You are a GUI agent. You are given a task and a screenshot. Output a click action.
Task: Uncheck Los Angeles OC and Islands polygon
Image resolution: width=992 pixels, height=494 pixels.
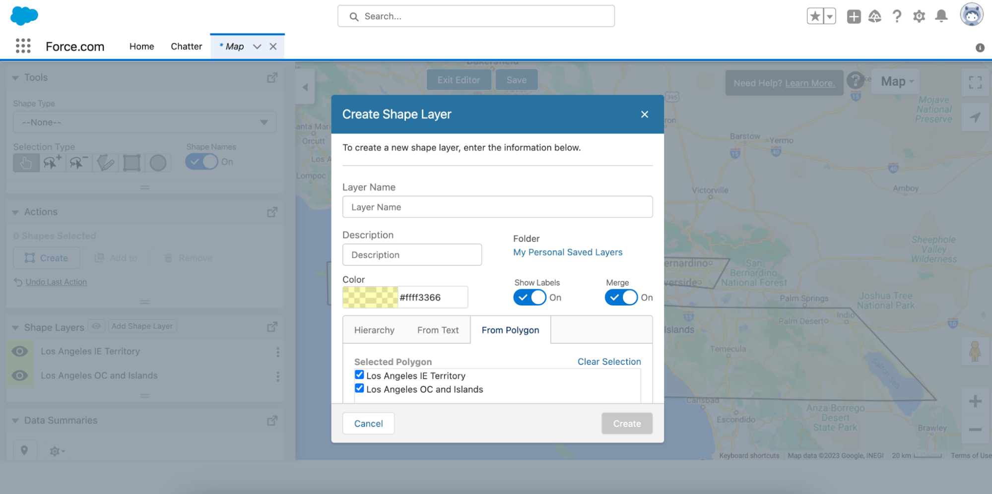pos(359,388)
